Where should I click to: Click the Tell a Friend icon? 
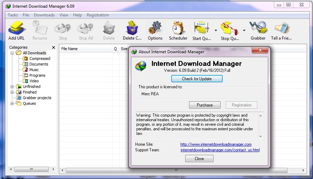tap(282, 28)
